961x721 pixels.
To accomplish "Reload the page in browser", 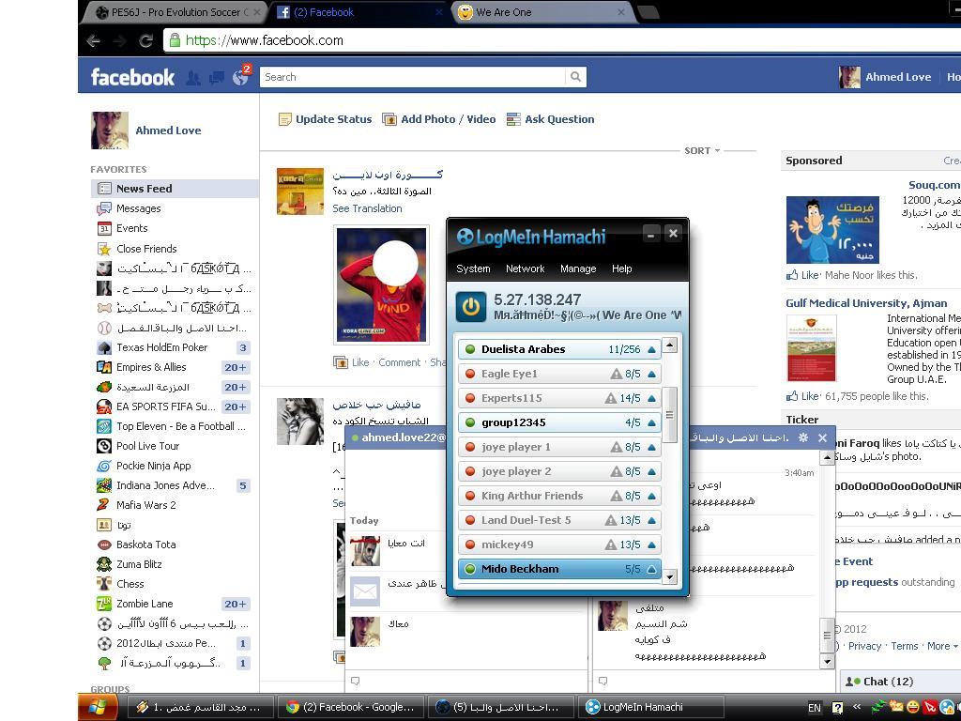I will click(x=145, y=41).
